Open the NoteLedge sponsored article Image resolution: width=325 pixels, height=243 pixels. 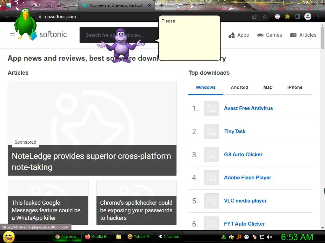(92, 128)
